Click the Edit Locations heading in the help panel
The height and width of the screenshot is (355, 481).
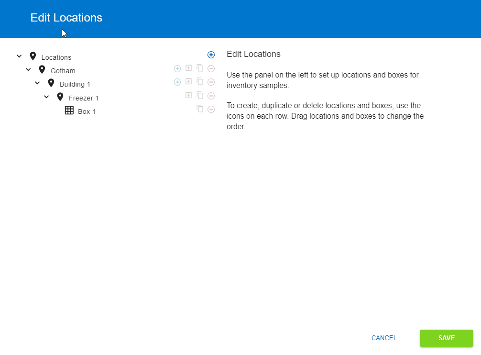point(253,54)
